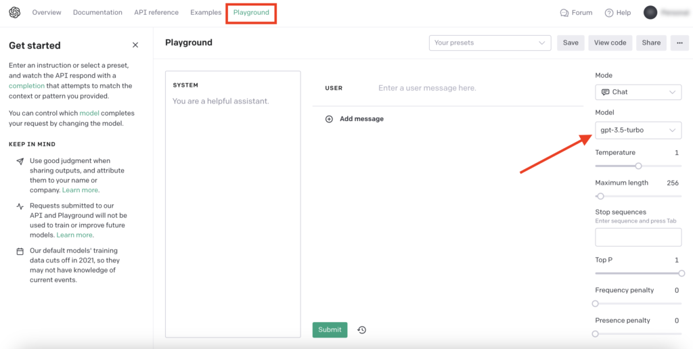Click the user profile avatar
This screenshot has width=693, height=349.
[650, 13]
